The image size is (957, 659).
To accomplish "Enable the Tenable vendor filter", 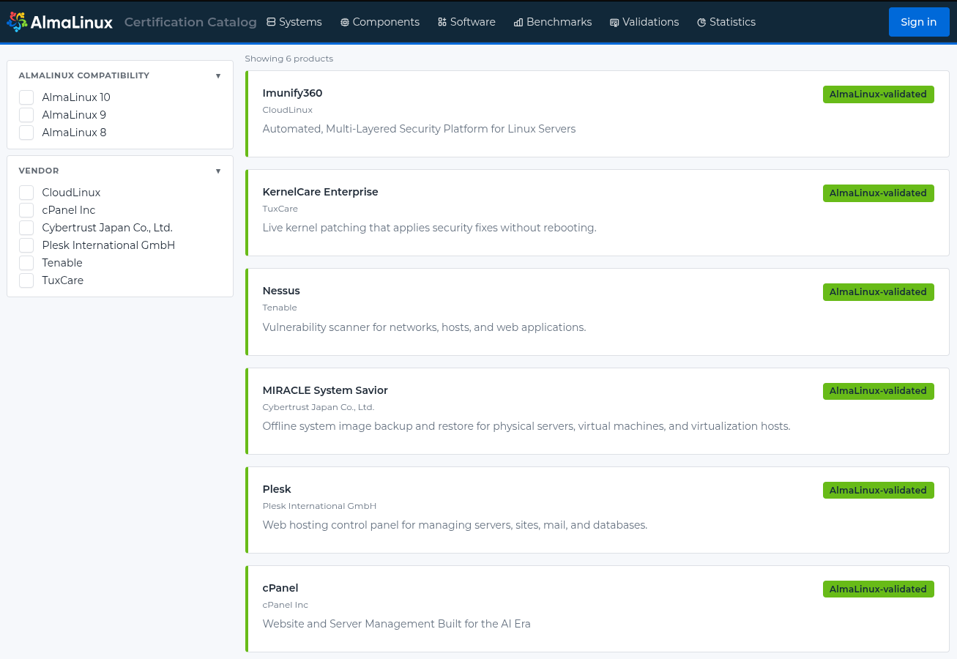I will (x=26, y=263).
